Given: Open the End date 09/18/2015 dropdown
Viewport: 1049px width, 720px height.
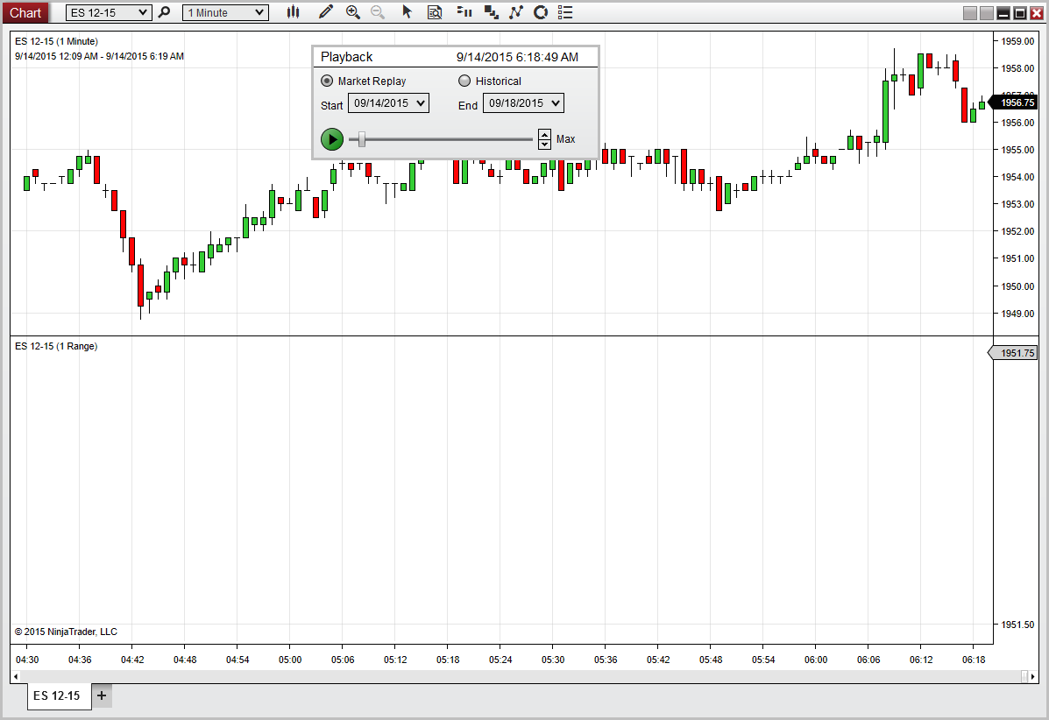Looking at the screenshot, I should click(x=523, y=103).
